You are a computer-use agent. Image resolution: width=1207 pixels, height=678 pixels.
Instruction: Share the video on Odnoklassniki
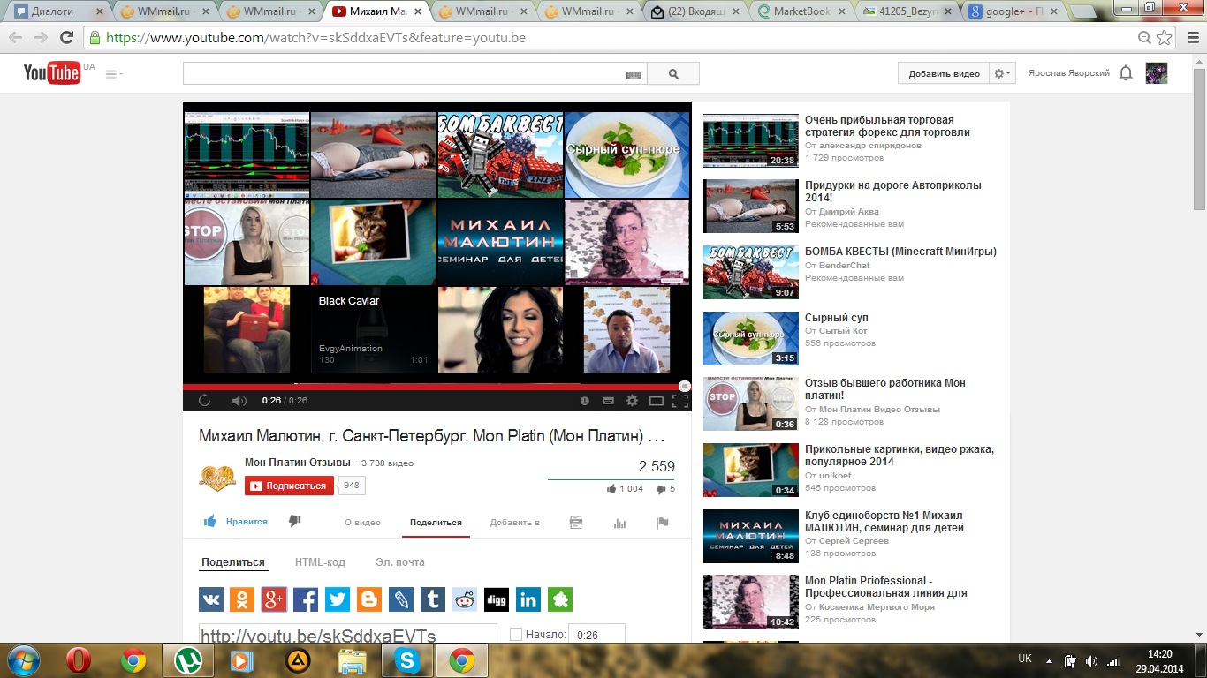pyautogui.click(x=242, y=600)
